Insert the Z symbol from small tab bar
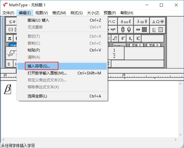 [x=9, y=64]
